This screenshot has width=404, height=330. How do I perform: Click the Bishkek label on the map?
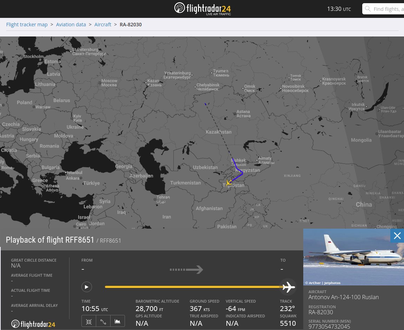click(x=239, y=162)
